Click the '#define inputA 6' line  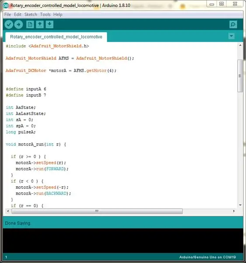pos(26,89)
